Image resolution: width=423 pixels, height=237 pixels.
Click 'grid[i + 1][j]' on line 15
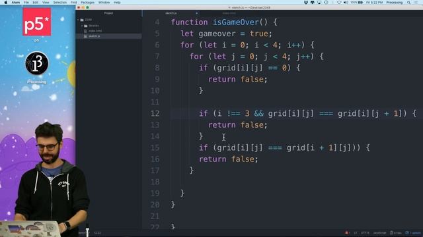[x=319, y=147]
